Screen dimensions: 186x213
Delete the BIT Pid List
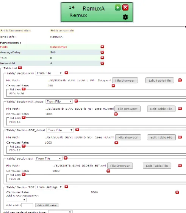click(x=23, y=174)
